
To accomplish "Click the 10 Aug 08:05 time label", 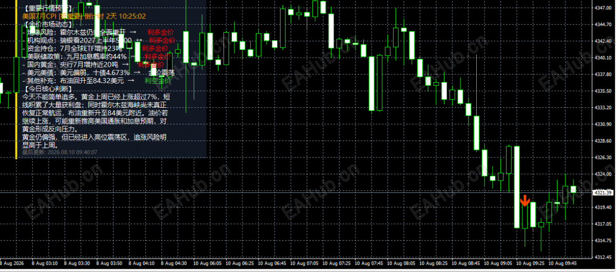I will 401,263.
